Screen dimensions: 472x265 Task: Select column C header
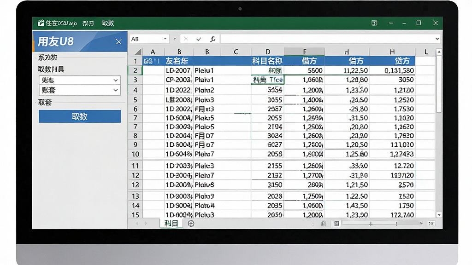tap(236, 52)
